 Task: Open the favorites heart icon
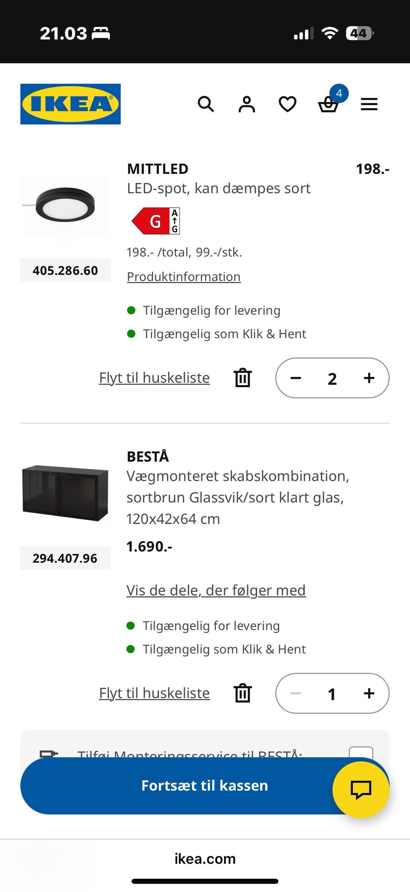pyautogui.click(x=287, y=104)
